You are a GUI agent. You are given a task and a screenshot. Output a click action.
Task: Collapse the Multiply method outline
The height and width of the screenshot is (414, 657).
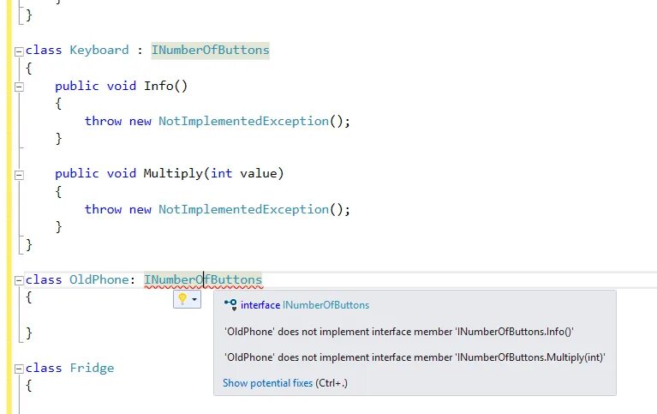pos(19,175)
